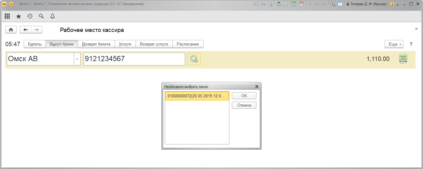
Task: Open the notifications bell
Action: pos(53,16)
